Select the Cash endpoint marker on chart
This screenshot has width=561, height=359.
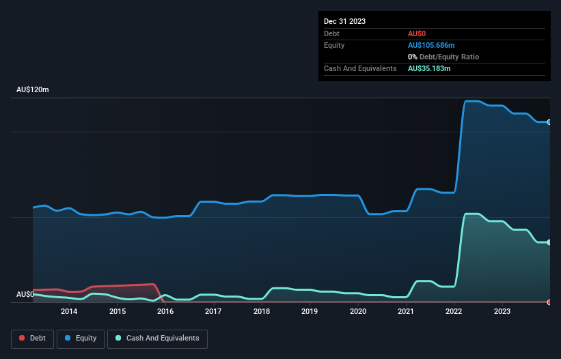coord(549,242)
